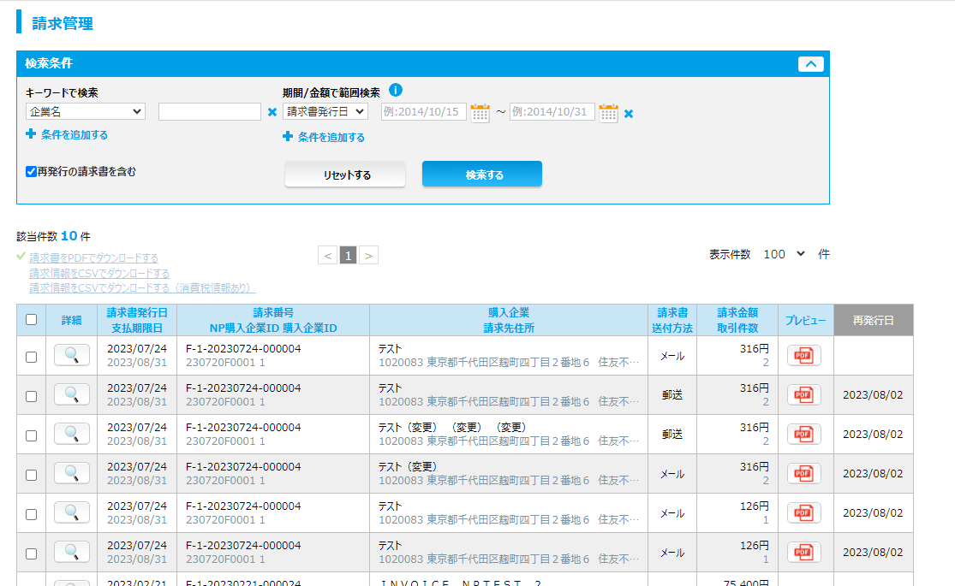Click the keyword search text field
The height and width of the screenshot is (586, 955).
[210, 112]
